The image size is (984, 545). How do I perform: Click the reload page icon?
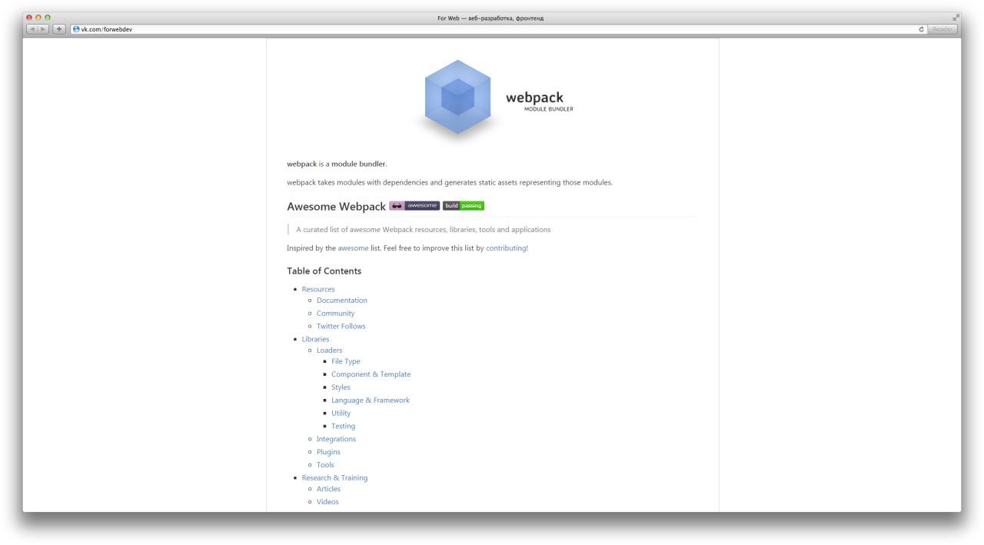coord(922,29)
